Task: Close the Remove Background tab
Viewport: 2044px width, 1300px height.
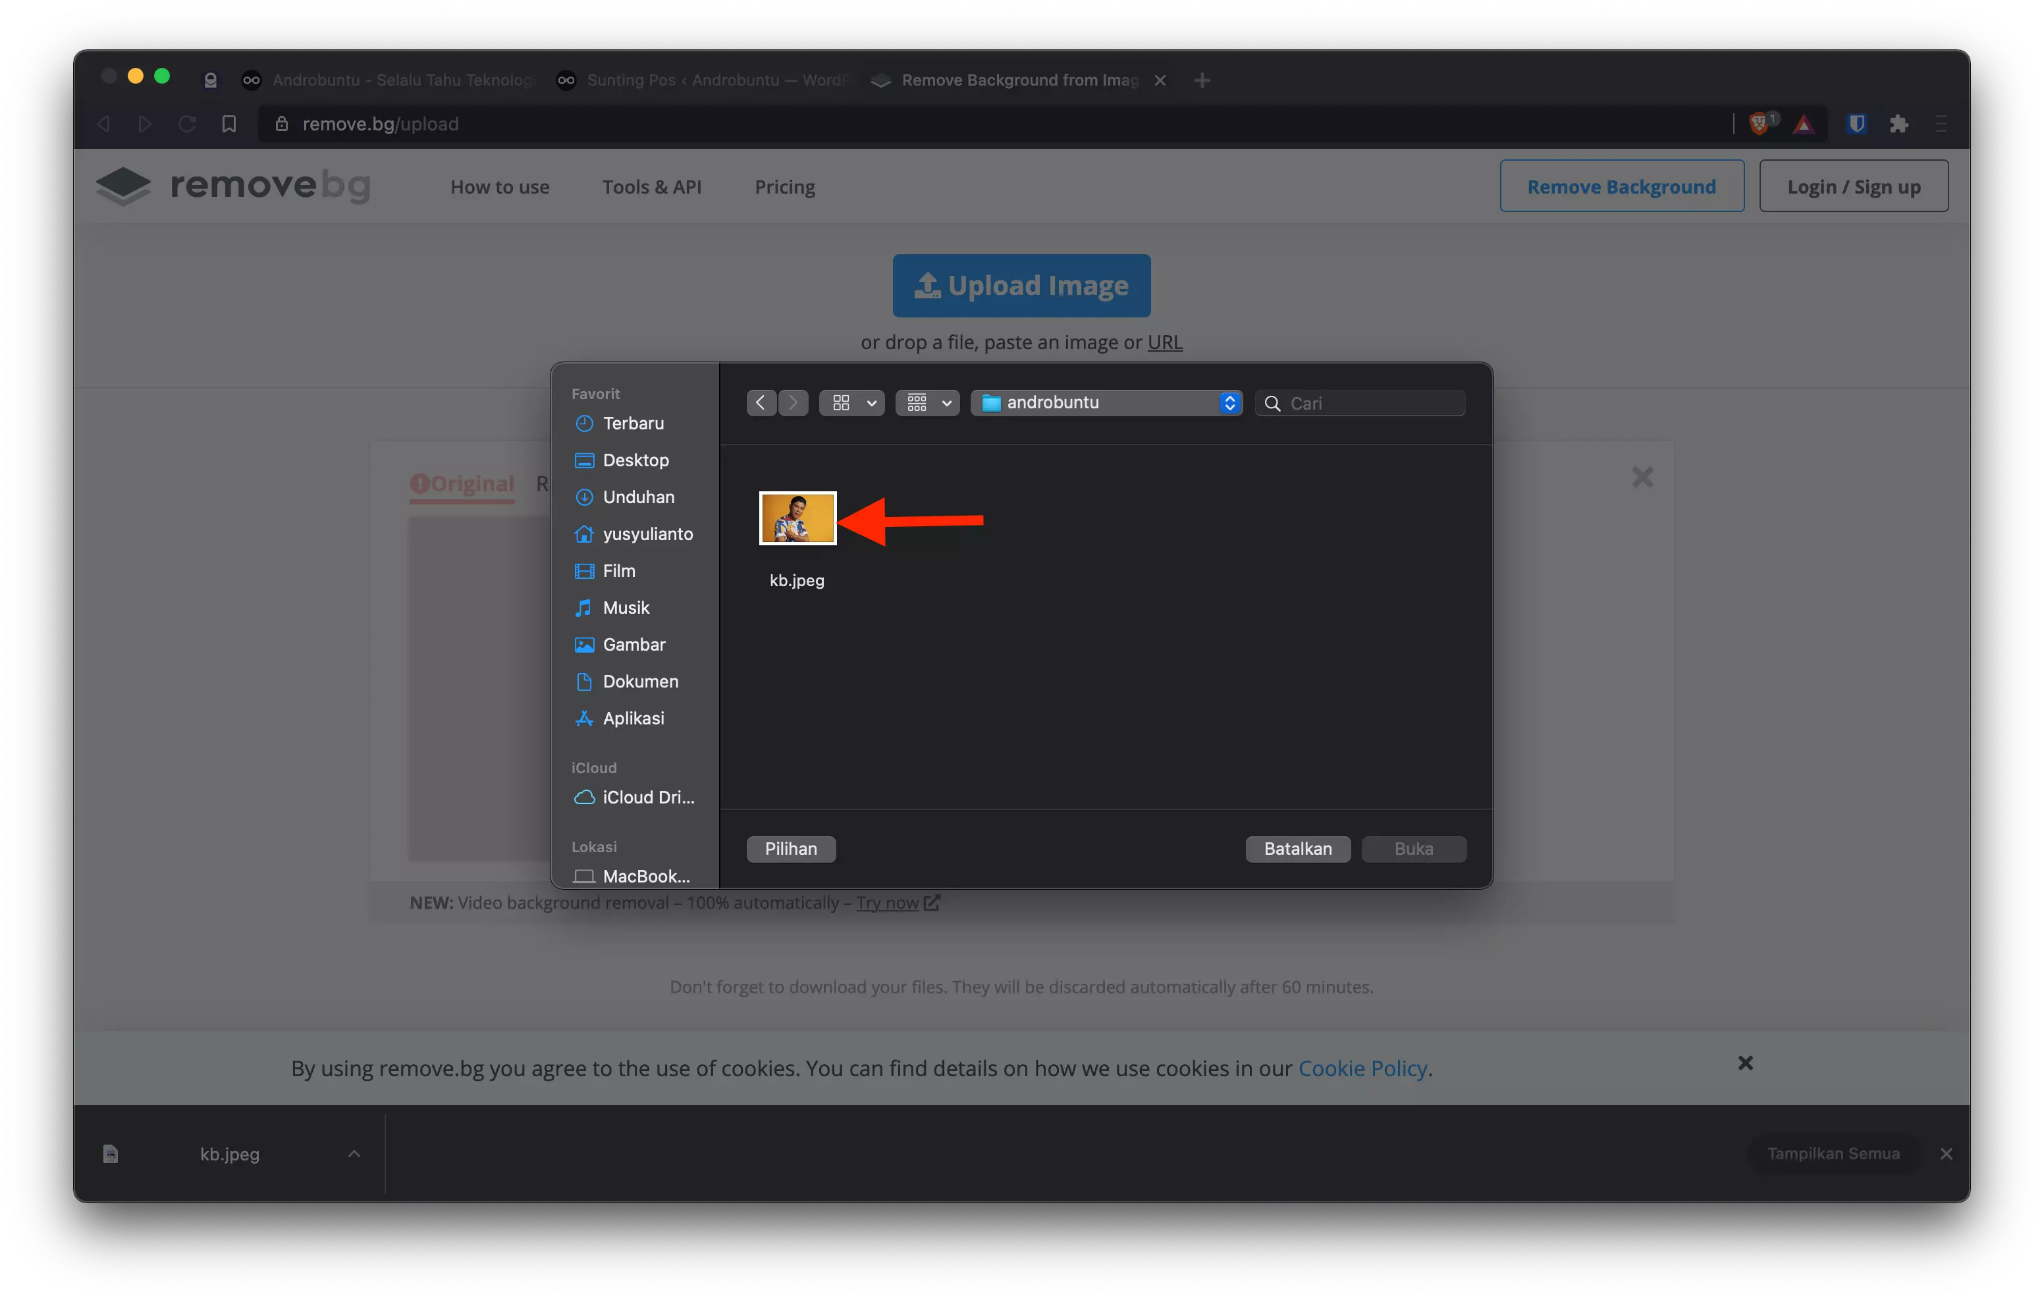Action: (1160, 80)
